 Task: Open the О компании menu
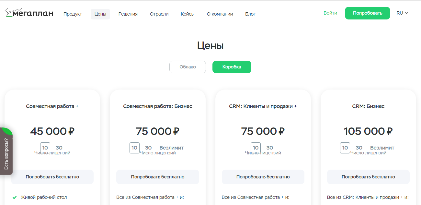coord(220,14)
